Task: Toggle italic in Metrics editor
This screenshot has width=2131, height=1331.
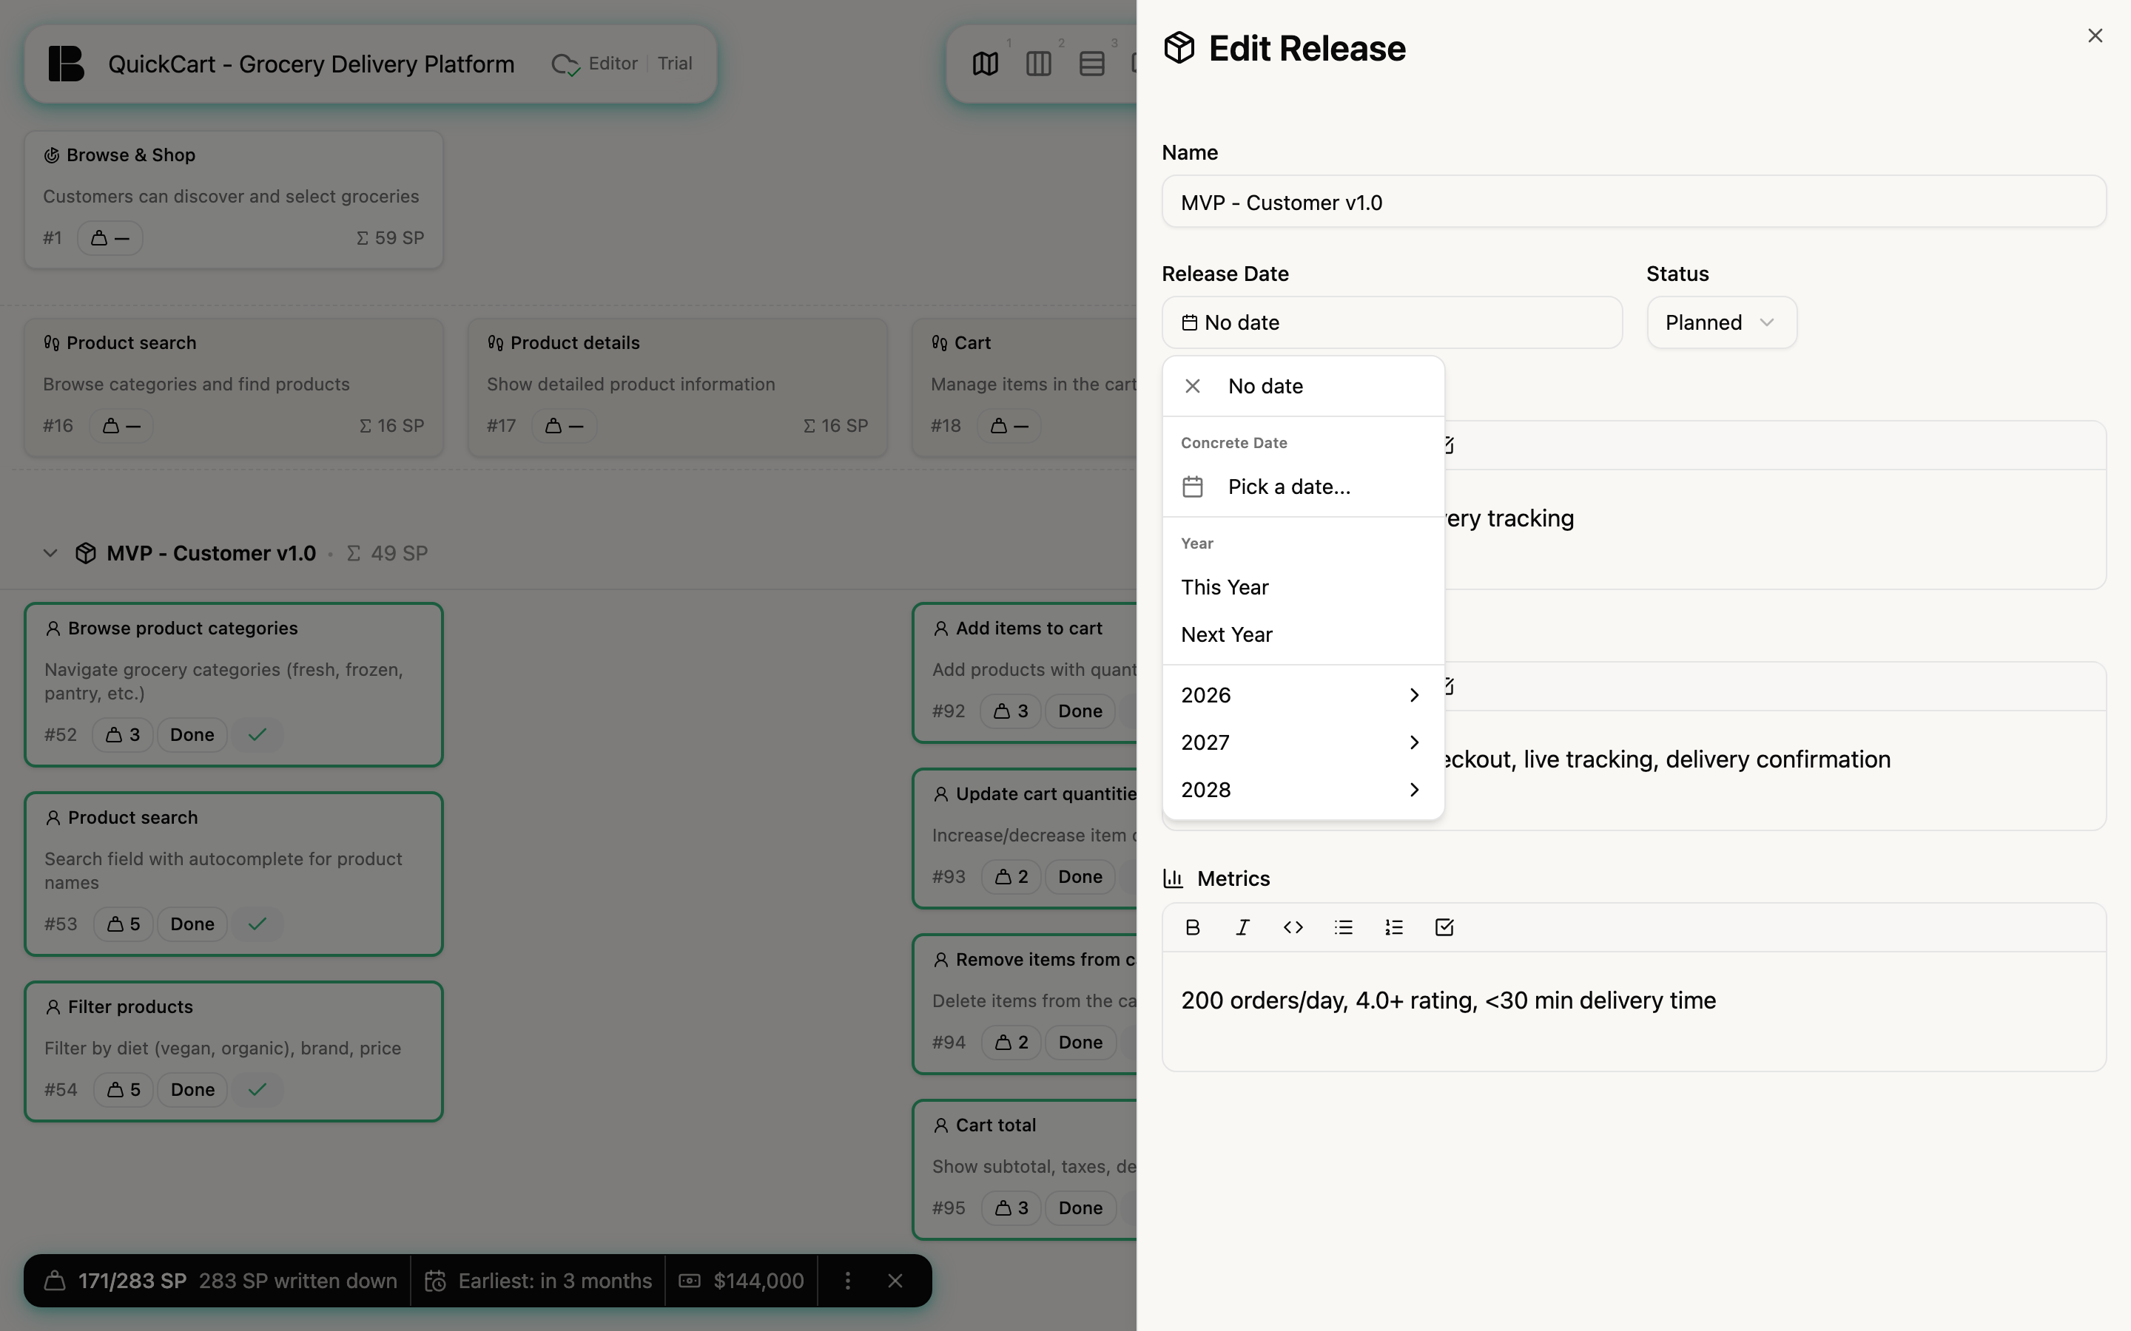Action: point(1242,927)
